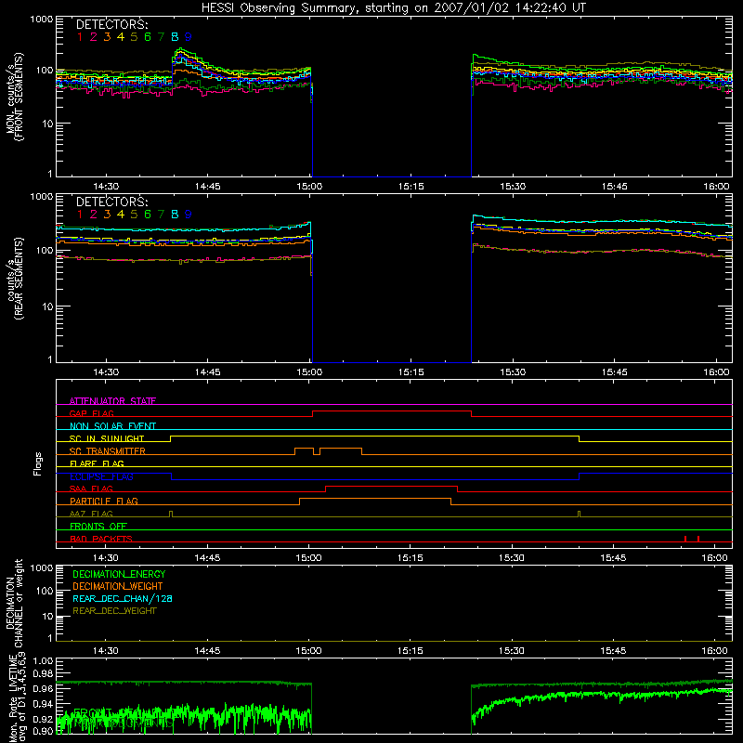Click the SAA_FLAG label
This screenshot has height=743, width=743.
pos(91,489)
